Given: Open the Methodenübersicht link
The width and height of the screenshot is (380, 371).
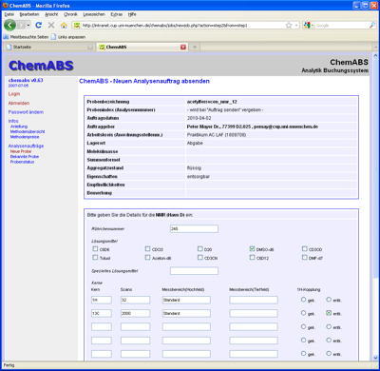Looking at the screenshot, I should click(28, 131).
